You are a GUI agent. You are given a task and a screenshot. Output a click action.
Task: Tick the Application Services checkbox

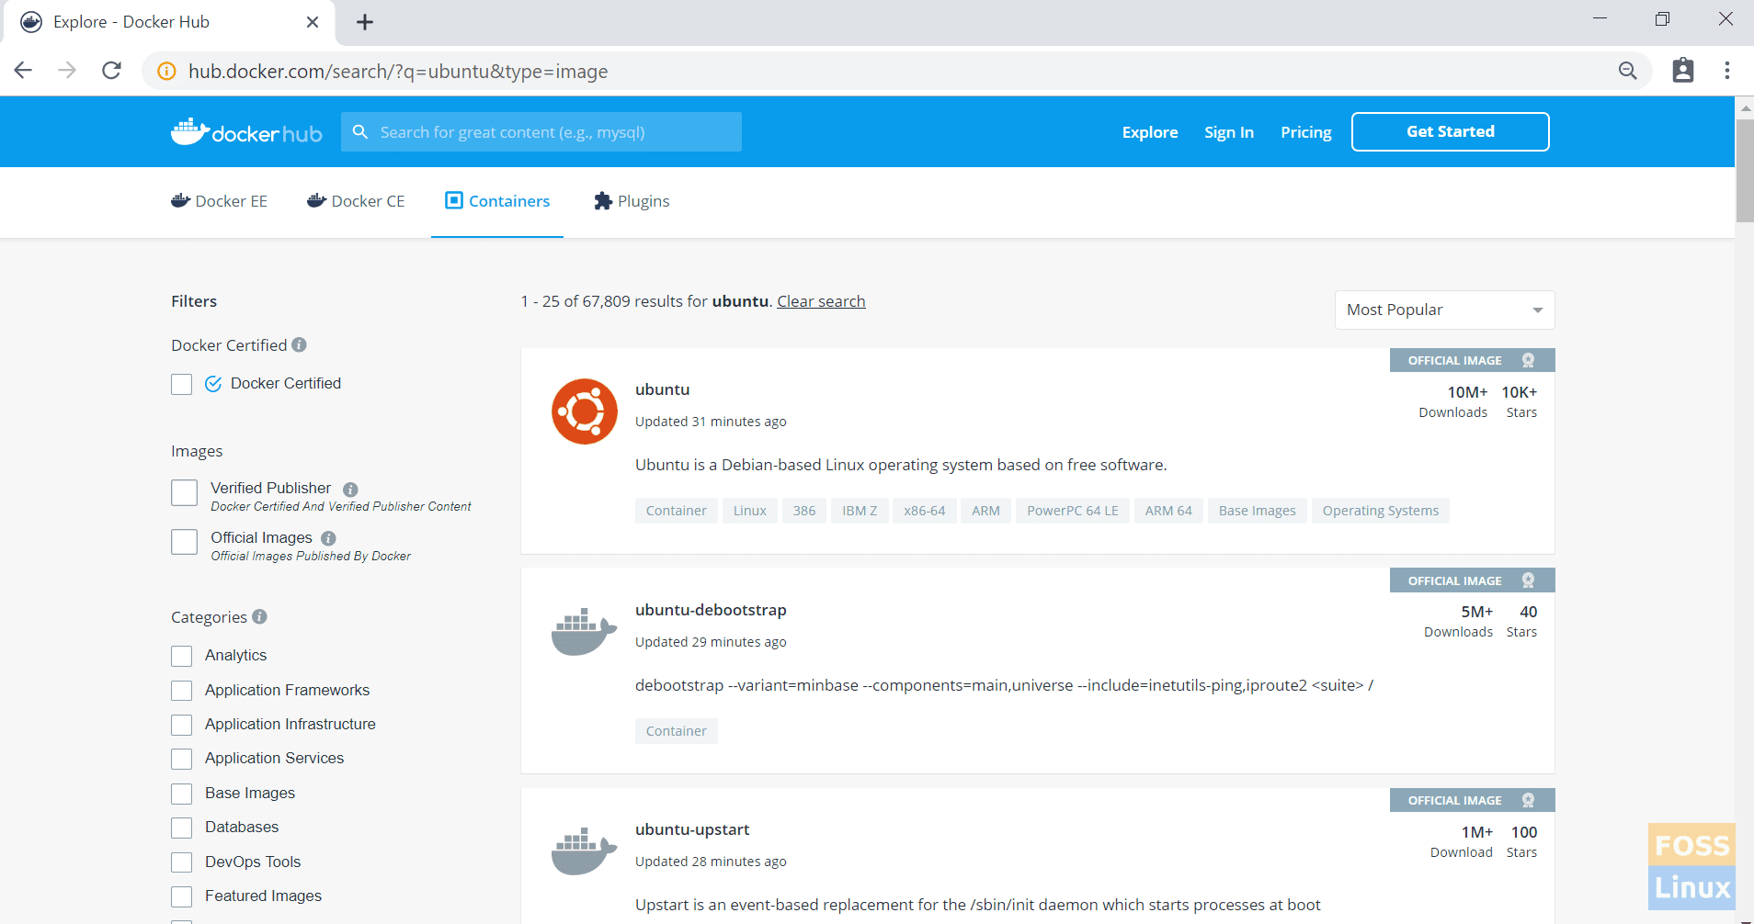coord(182,759)
